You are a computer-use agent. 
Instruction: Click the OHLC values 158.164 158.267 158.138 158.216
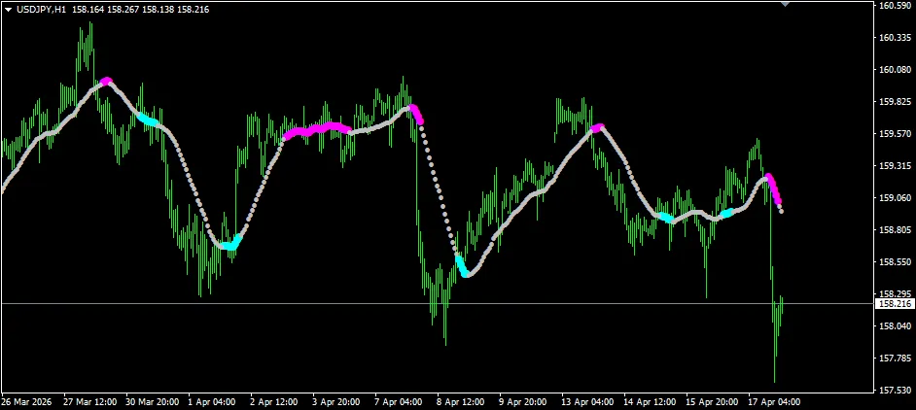(141, 10)
